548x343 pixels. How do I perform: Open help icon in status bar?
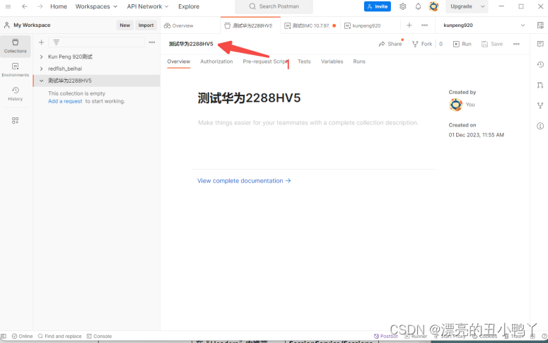pyautogui.click(x=544, y=336)
